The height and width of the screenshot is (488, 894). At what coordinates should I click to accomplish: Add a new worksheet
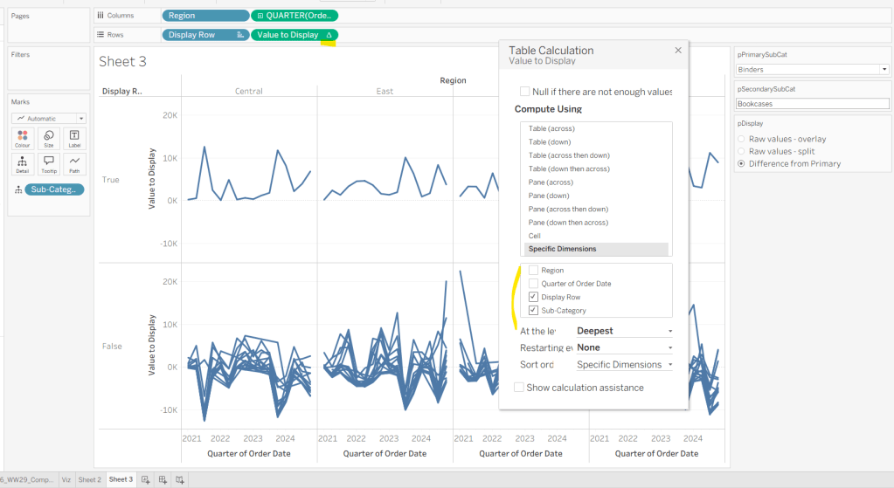pyautogui.click(x=146, y=479)
